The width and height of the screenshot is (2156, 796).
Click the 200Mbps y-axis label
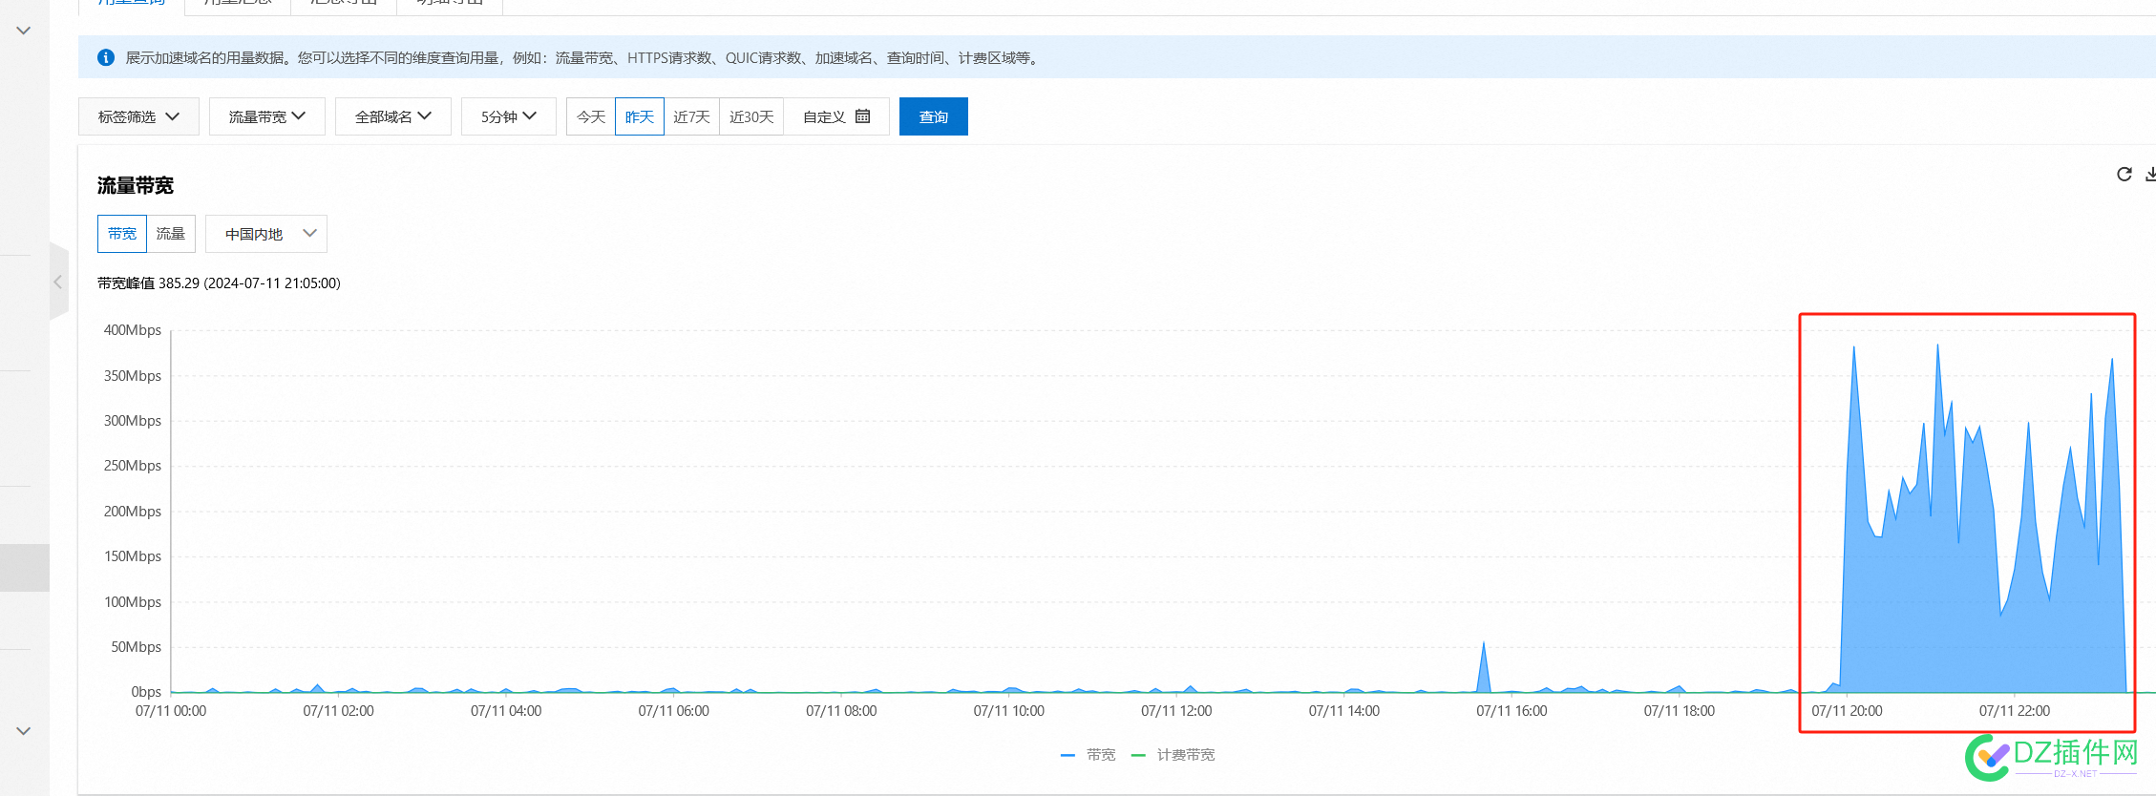[x=133, y=512]
